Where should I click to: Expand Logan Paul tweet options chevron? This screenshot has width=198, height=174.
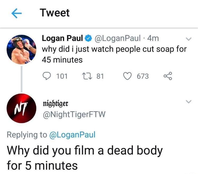tap(188, 39)
